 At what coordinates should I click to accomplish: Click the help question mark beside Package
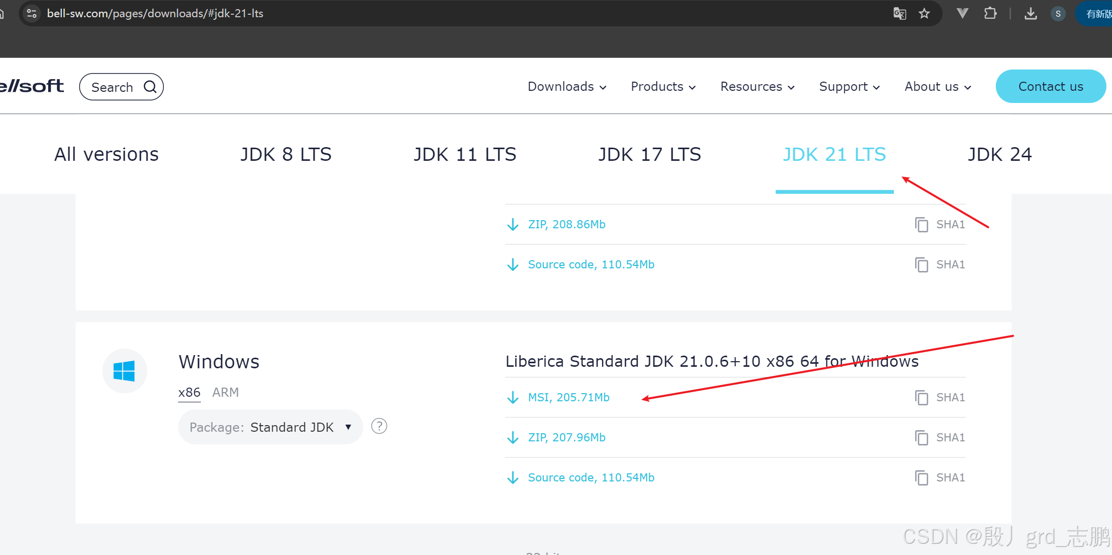[x=379, y=426]
